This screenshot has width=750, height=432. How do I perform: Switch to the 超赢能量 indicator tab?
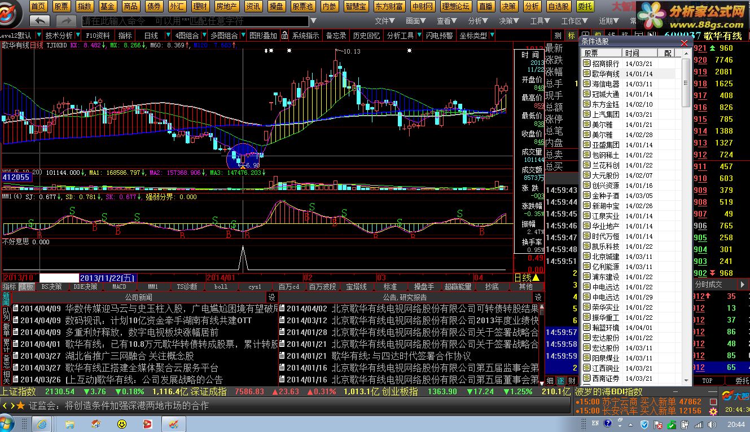458,286
